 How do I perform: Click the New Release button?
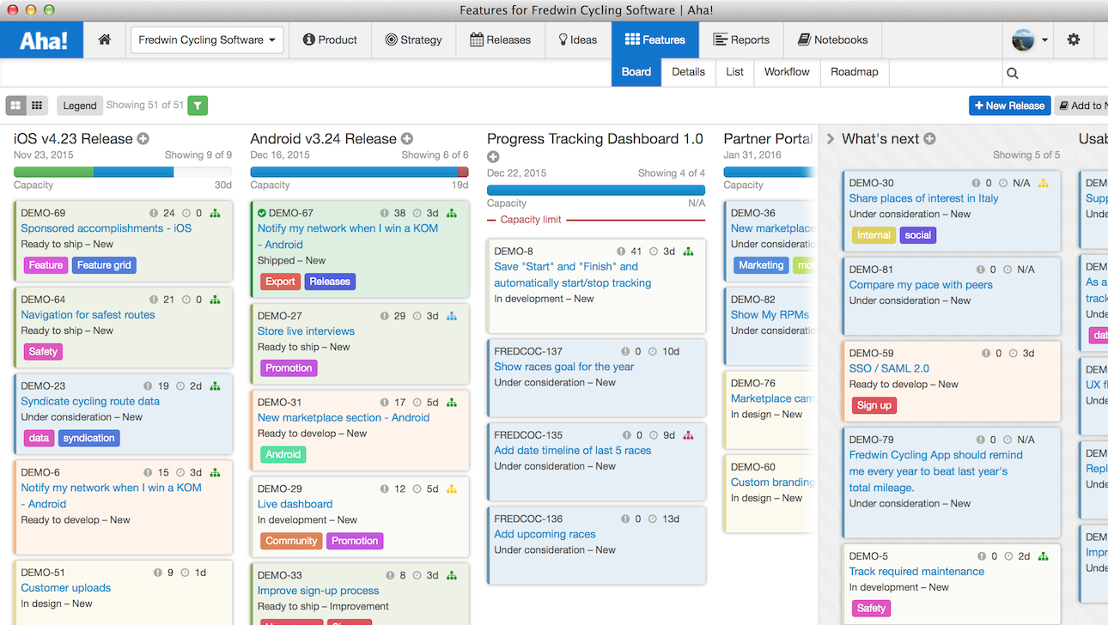pyautogui.click(x=1010, y=106)
